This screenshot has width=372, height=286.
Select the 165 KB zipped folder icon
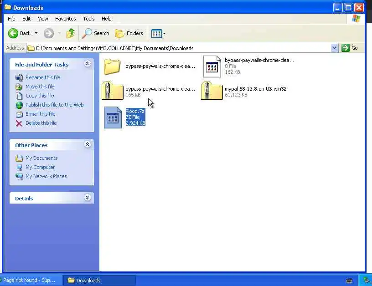click(x=113, y=91)
